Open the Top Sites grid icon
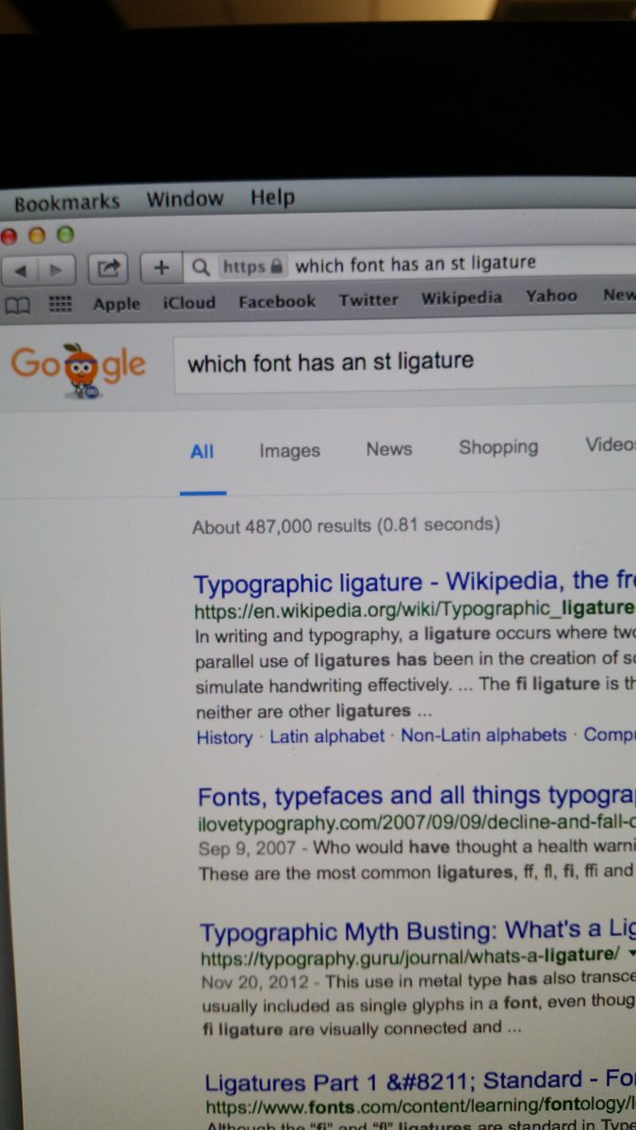The height and width of the screenshot is (1130, 636). coord(61,304)
